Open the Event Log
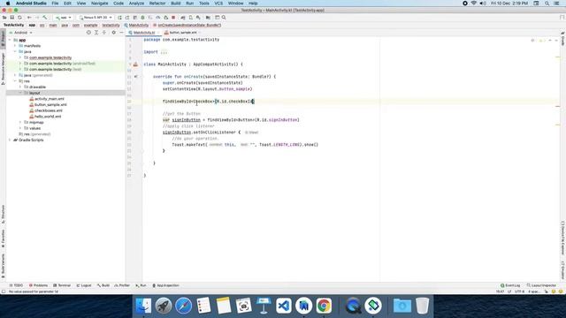Image resolution: width=566 pixels, height=318 pixels. click(510, 285)
